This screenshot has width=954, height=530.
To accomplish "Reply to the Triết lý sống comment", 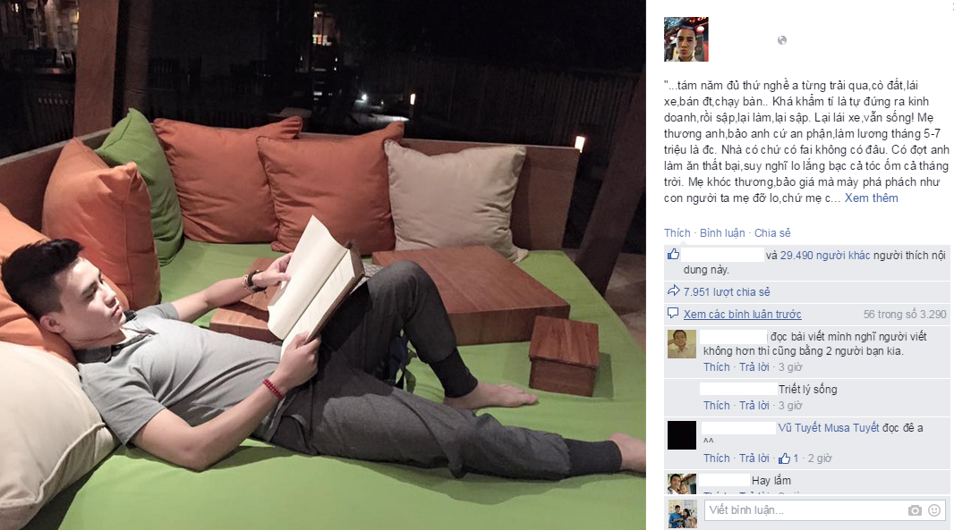I will (x=754, y=406).
